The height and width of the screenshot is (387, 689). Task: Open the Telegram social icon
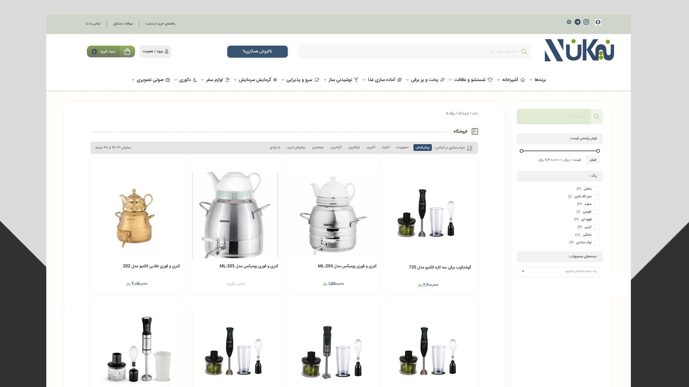[577, 22]
